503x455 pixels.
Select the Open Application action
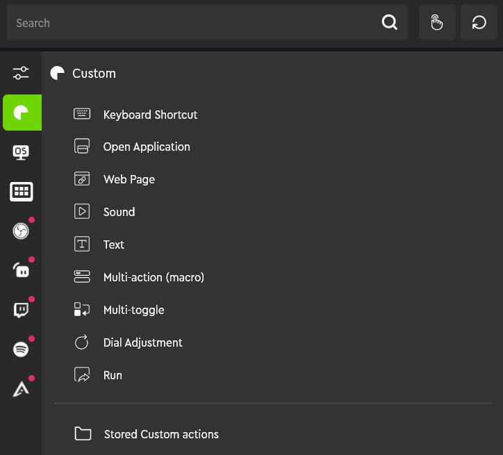(132, 147)
